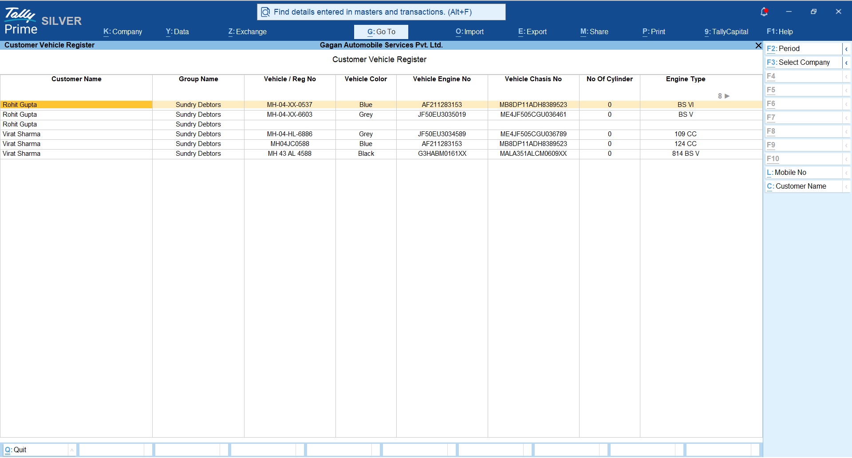This screenshot has width=852, height=458.
Task: Click the 8 columns right arrow indicator
Action: click(724, 96)
